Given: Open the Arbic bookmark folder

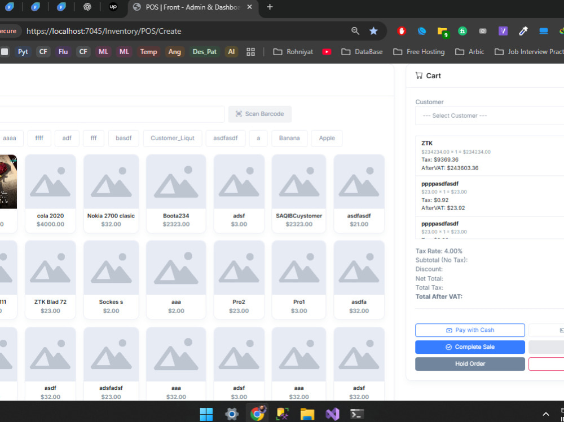Looking at the screenshot, I should 470,52.
